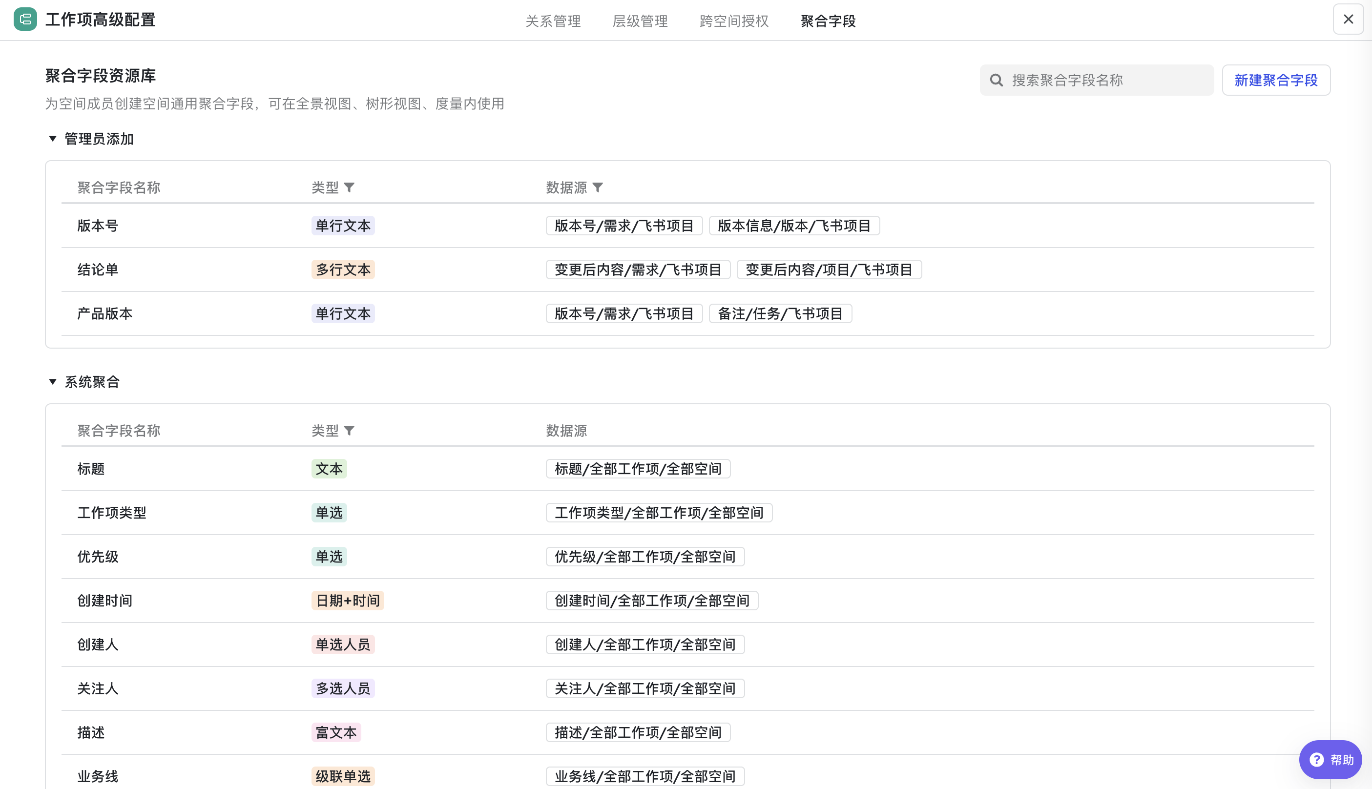Open the 数据源 filter funnel icon

click(598, 187)
